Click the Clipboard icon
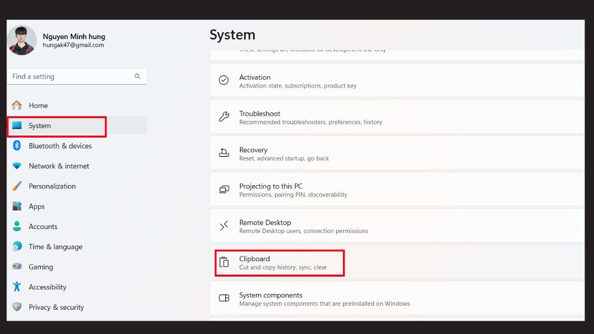Screen dimensions: 594x334 point(224,262)
